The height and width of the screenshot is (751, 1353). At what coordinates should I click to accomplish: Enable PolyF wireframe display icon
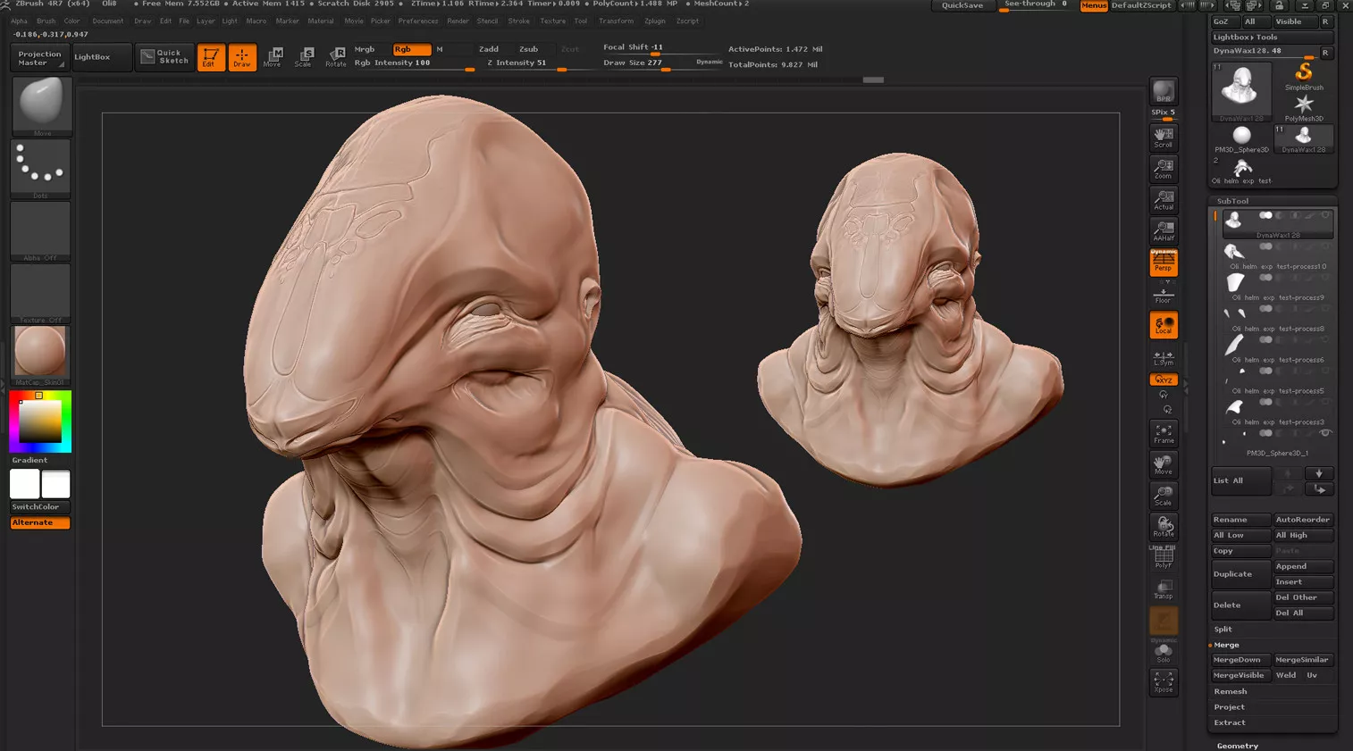(1163, 558)
